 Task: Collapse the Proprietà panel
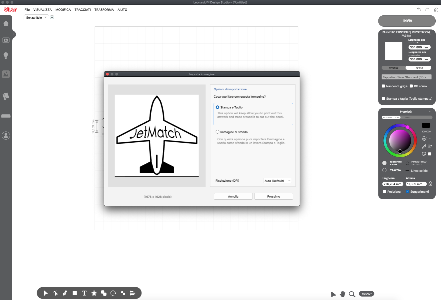[429, 112]
